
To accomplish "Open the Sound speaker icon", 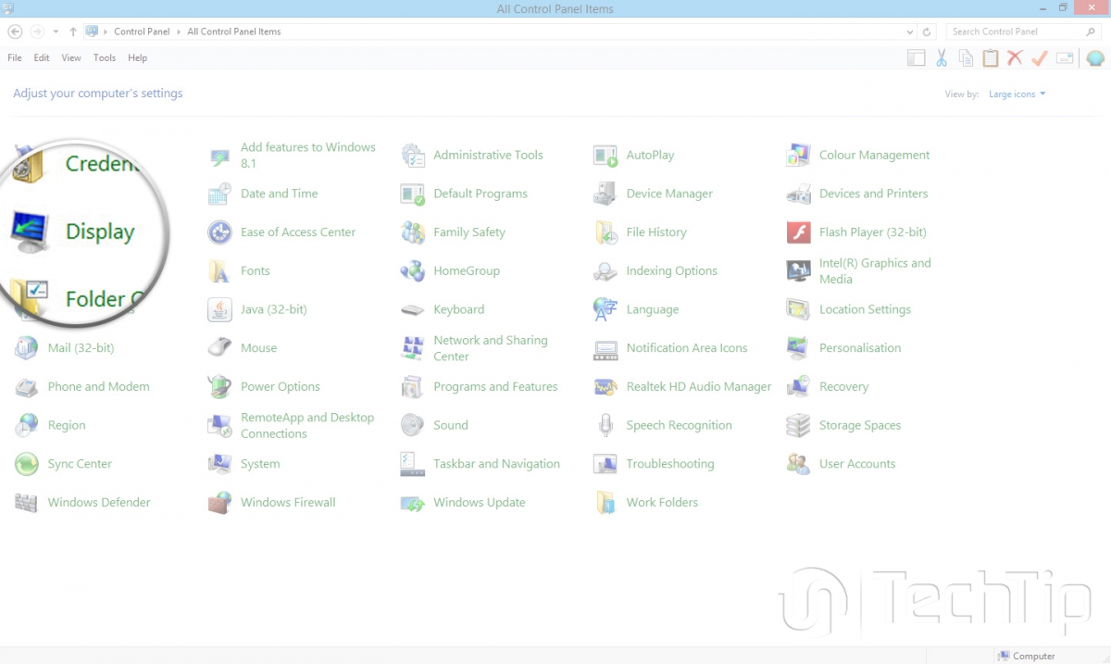I will 412,426.
